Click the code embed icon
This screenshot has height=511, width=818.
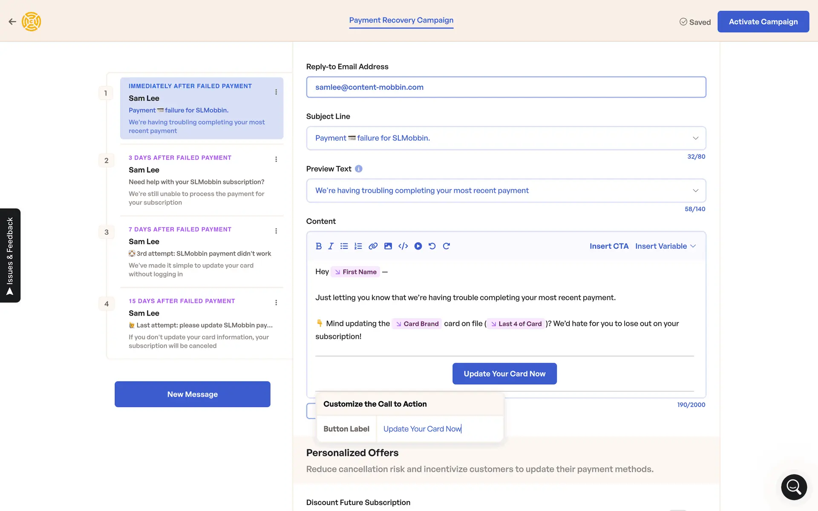coord(403,246)
